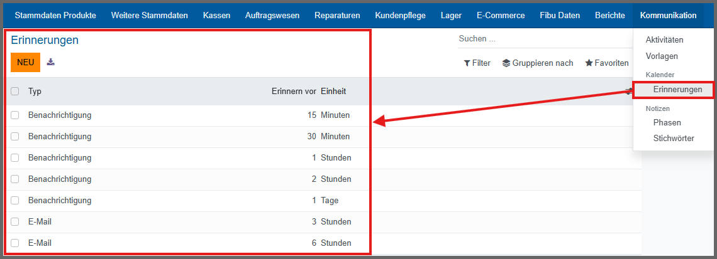The image size is (717, 259).
Task: Open the Favoriten dropdown
Action: pos(607,63)
